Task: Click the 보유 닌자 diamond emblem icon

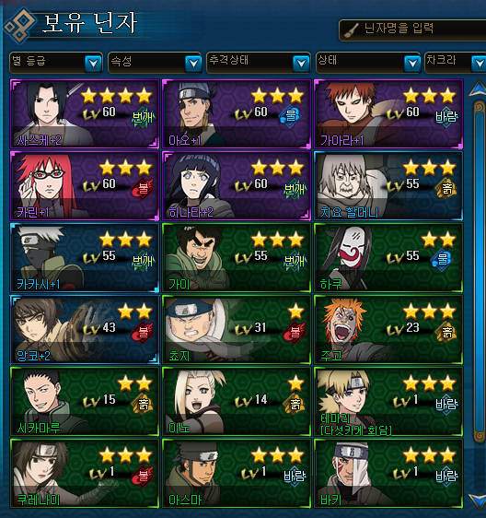Action: (x=20, y=25)
